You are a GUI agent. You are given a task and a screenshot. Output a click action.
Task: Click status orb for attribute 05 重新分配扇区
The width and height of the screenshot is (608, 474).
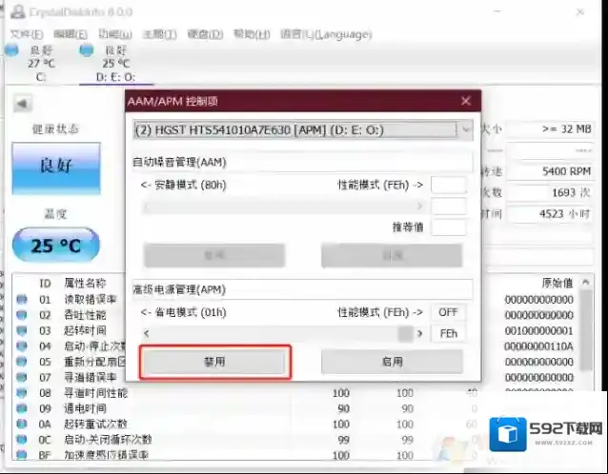click(x=22, y=361)
